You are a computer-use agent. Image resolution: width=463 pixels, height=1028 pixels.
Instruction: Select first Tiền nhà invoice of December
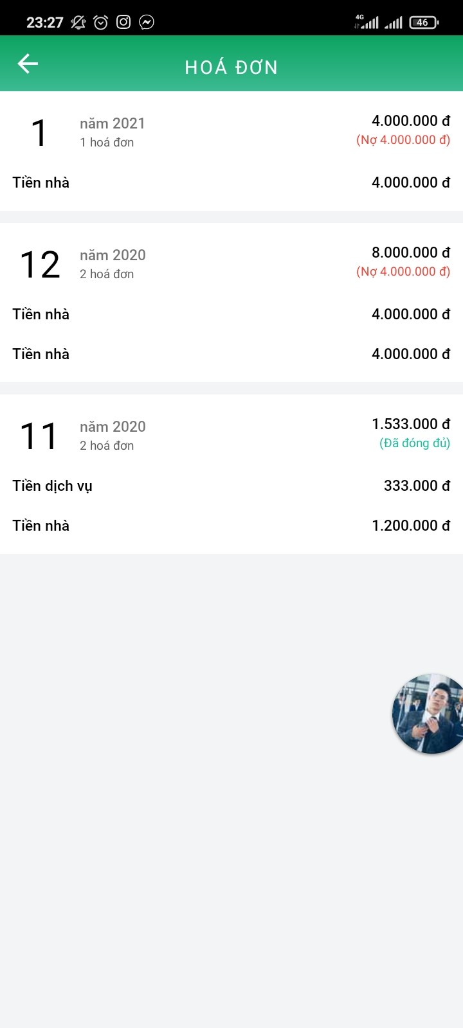click(232, 314)
